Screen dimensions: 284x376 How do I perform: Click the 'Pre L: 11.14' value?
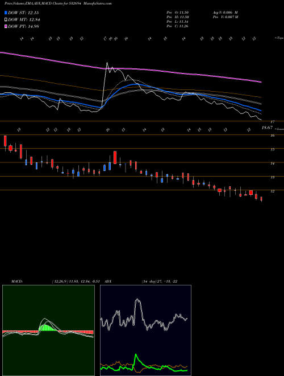178,22
